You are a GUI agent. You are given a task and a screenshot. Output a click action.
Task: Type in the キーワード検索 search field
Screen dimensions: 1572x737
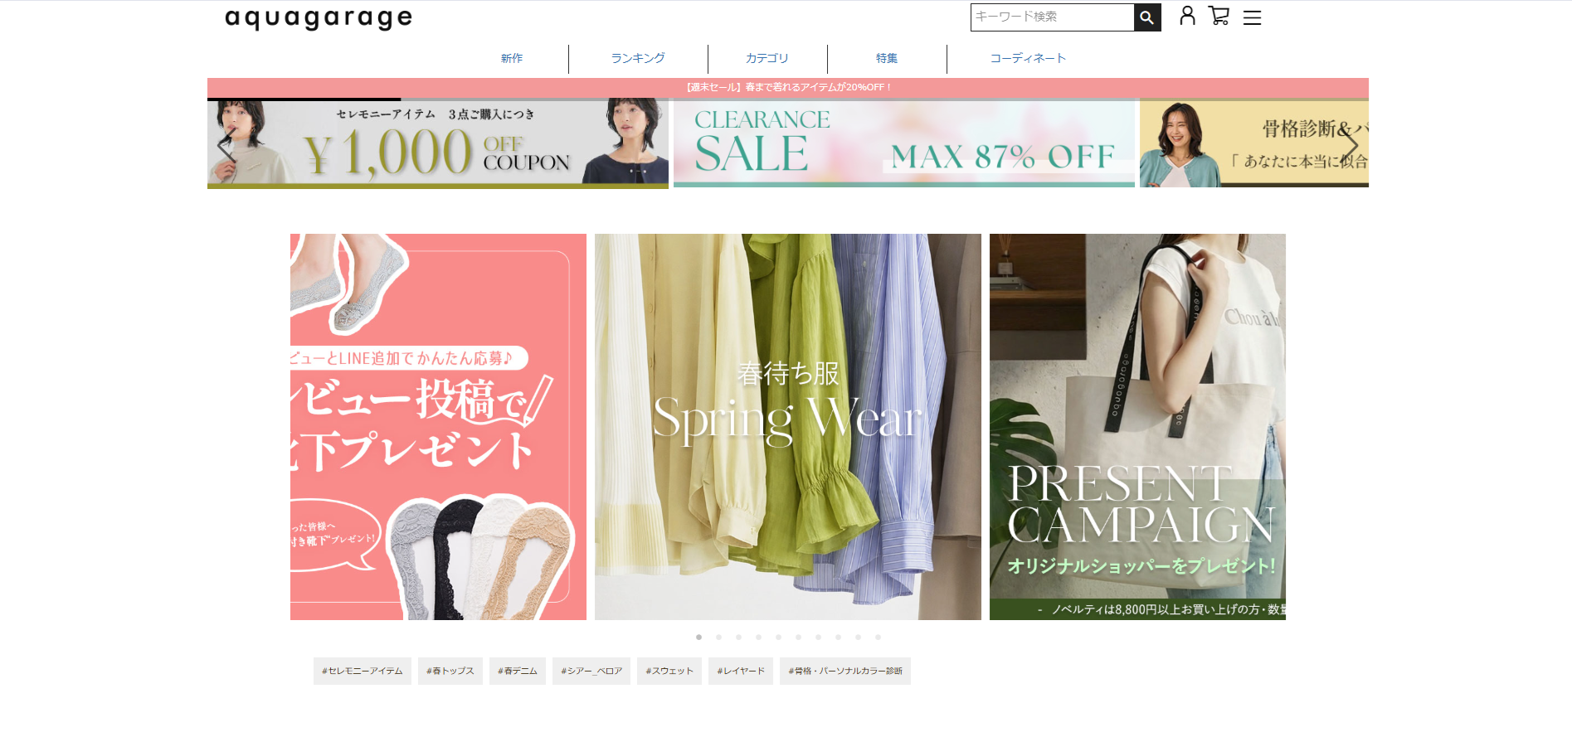click(x=1051, y=17)
